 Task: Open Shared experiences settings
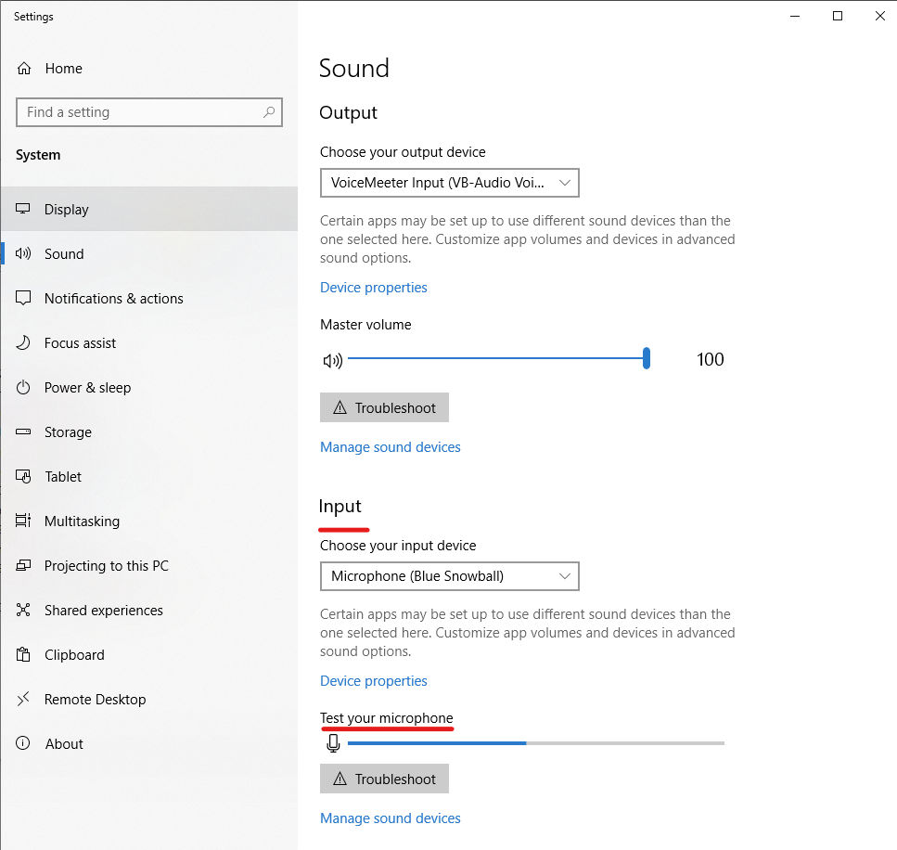(x=149, y=611)
